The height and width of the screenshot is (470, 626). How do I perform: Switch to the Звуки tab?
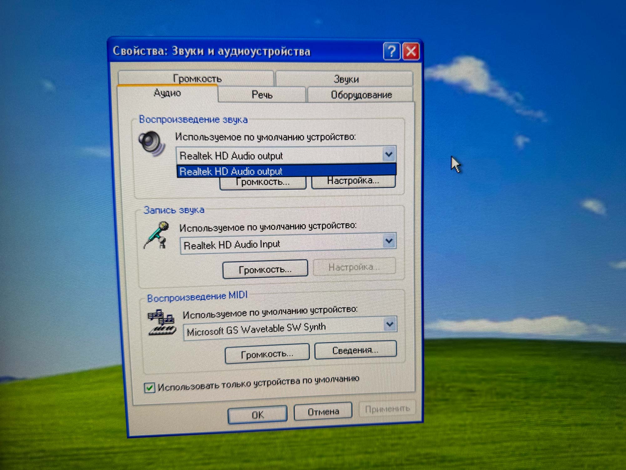click(346, 79)
